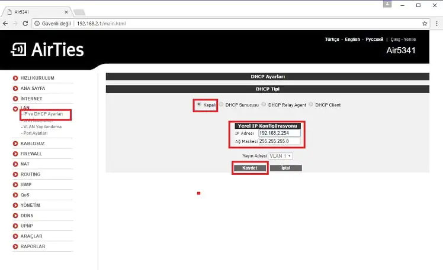Click the İNTERNET arrow icon
The width and height of the screenshot is (443, 270).
click(15, 99)
